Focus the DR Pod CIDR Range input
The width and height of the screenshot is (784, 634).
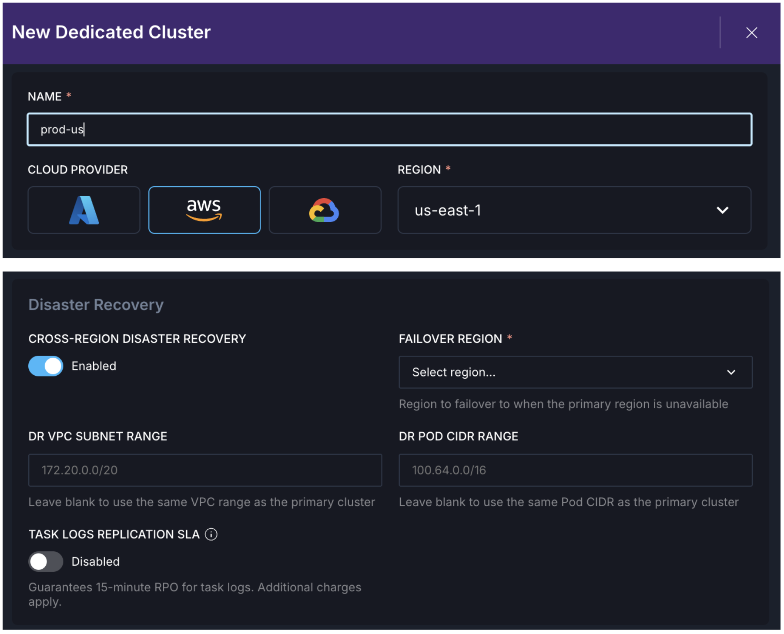pyautogui.click(x=575, y=470)
